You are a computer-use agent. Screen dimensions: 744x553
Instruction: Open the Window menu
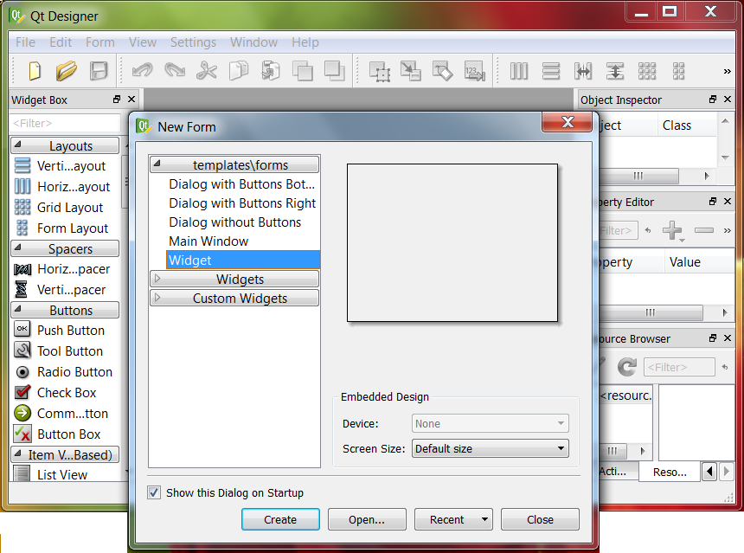[253, 42]
